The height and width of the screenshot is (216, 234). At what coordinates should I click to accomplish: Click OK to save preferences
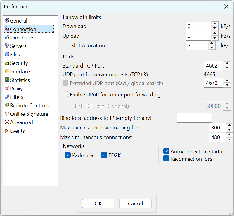click(98, 203)
